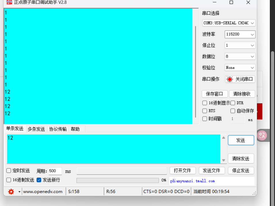Screen dimensions: 275x206
Task: Switch to the 单条发送 tab
Action: point(15,128)
